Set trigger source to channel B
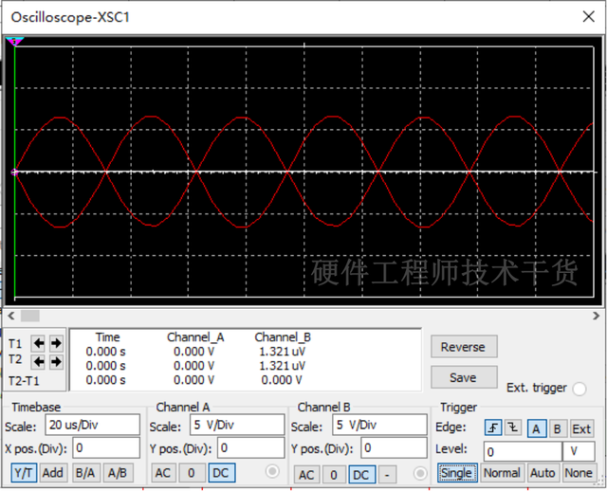 557,428
